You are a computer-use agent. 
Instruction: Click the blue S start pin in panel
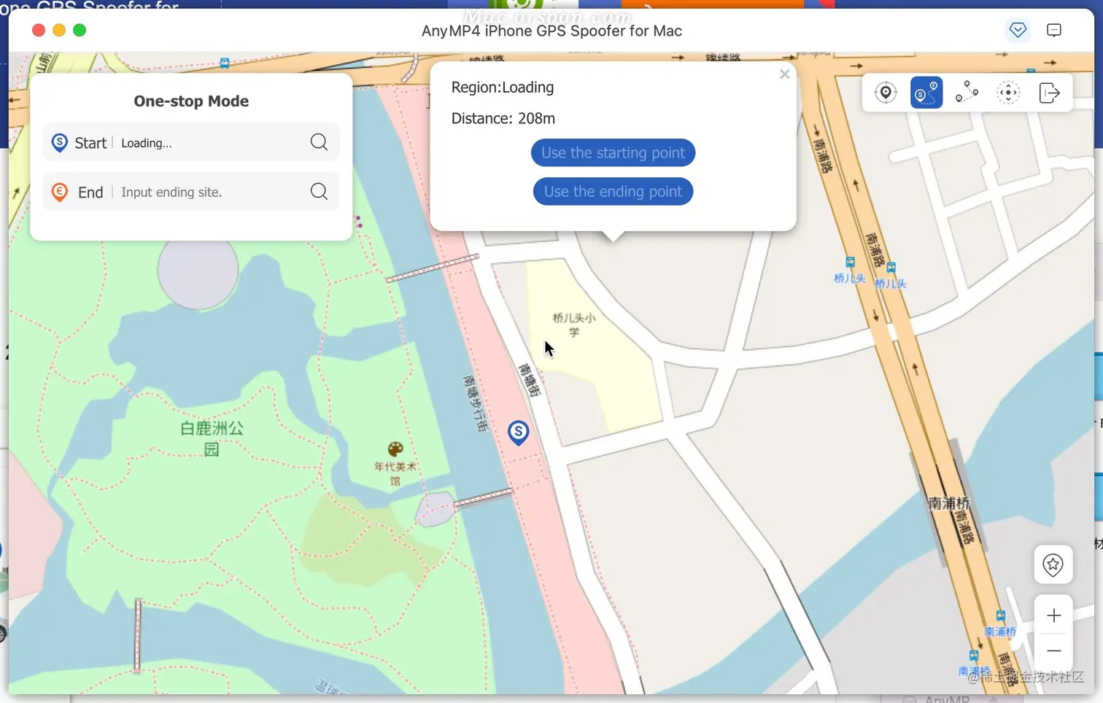pos(60,143)
